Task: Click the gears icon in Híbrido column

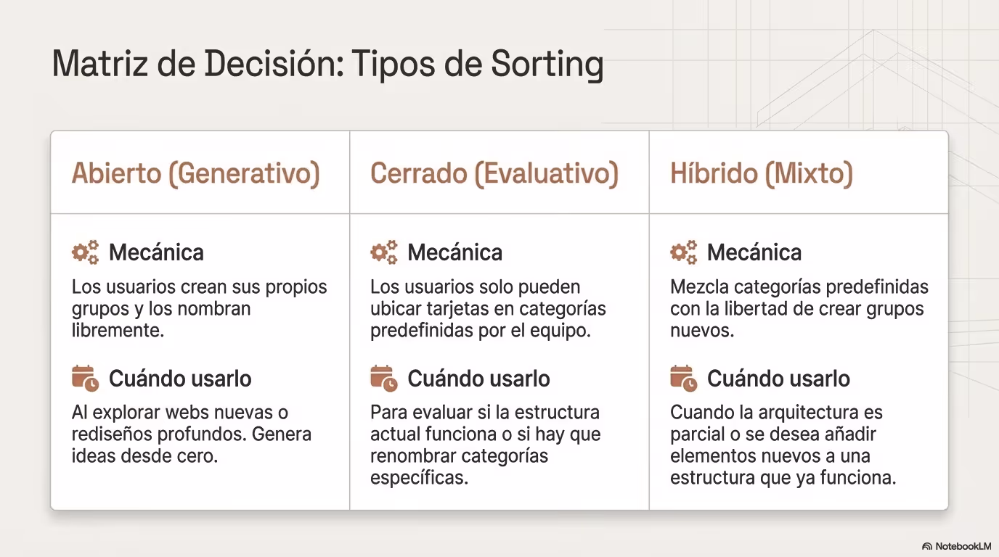Action: (x=683, y=252)
